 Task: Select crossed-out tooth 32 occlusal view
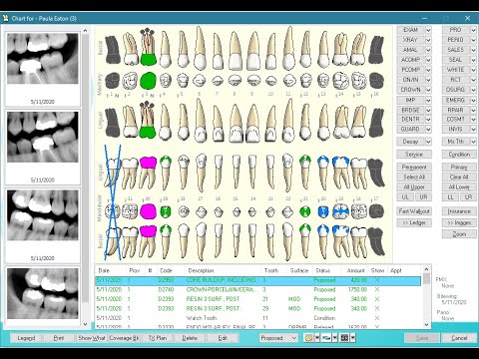[113, 211]
